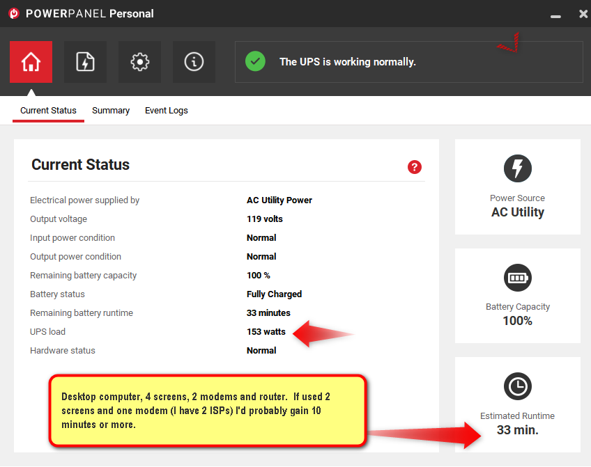This screenshot has width=591, height=467.
Task: Click the red help question mark icon
Action: click(x=415, y=167)
